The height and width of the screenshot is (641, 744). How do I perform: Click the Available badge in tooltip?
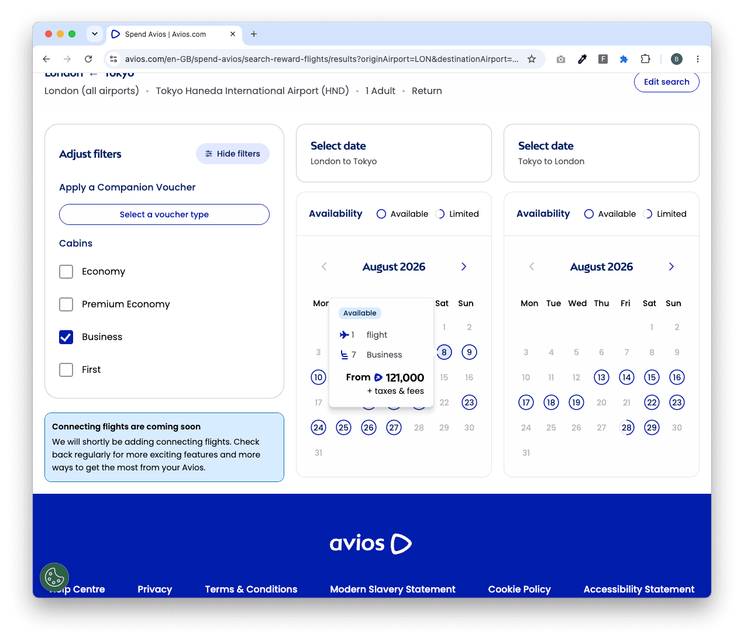pyautogui.click(x=360, y=313)
